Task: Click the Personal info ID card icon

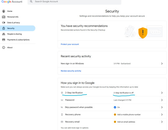Action: [4, 17]
